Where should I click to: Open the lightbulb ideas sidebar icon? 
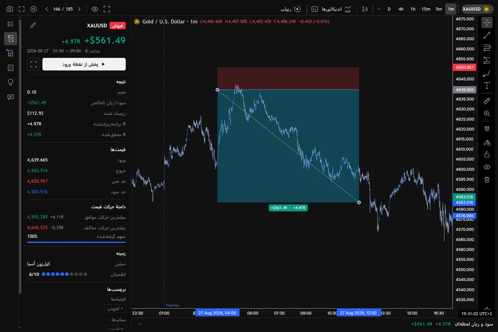click(x=11, y=82)
